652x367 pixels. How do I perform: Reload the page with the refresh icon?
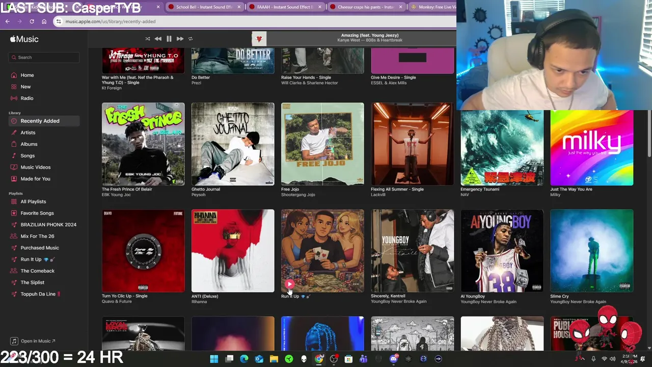click(x=32, y=21)
